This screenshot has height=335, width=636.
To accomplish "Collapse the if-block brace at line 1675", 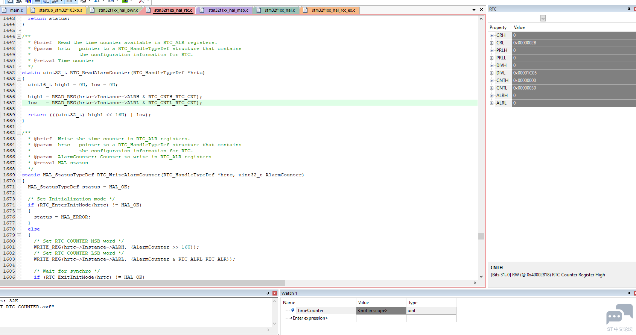I will pyautogui.click(x=19, y=211).
